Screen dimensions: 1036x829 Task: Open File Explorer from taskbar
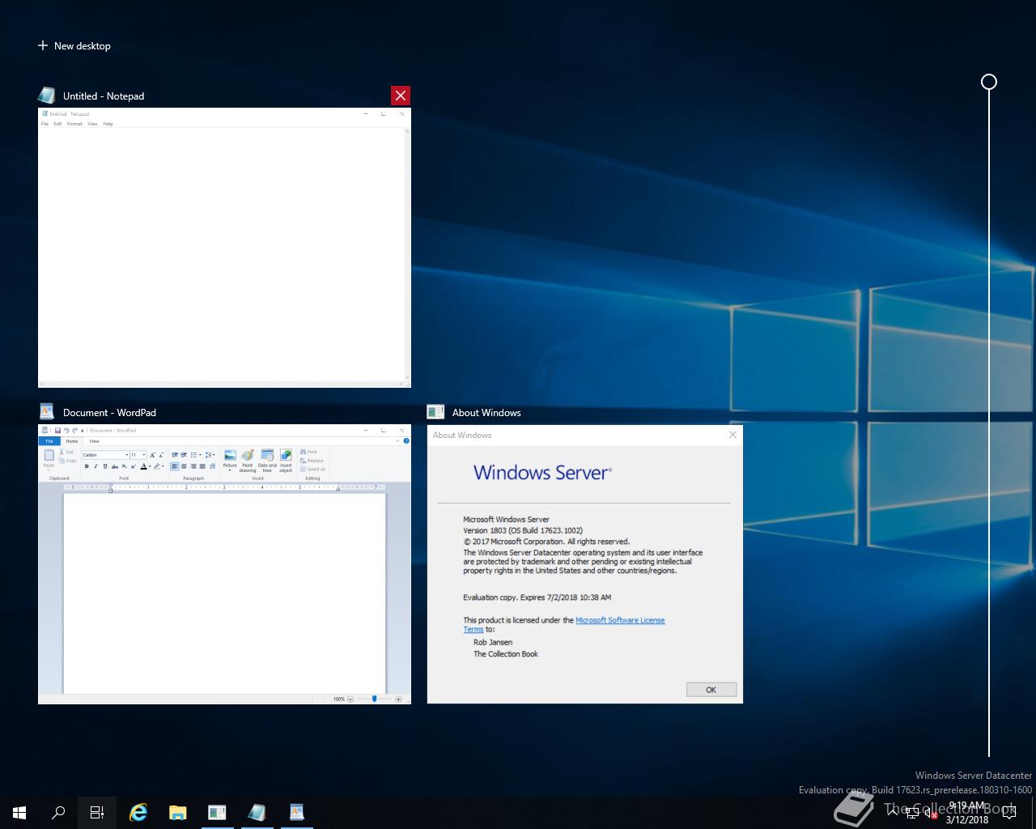[177, 813]
